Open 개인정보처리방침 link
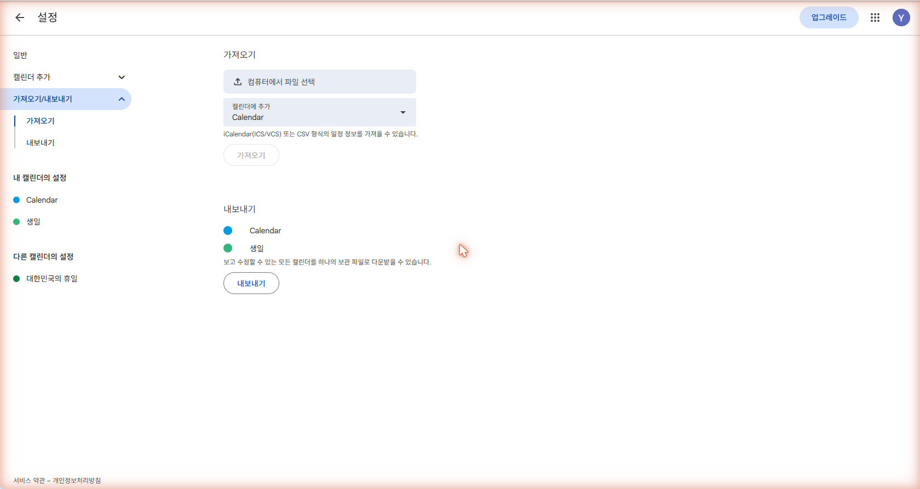This screenshot has height=489, width=920. 77,480
